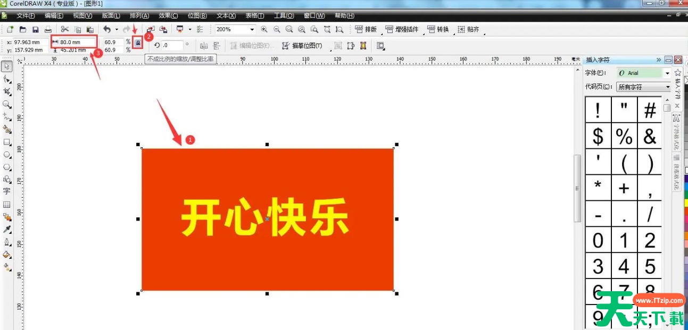Click the Cut scissors icon

[65, 30]
